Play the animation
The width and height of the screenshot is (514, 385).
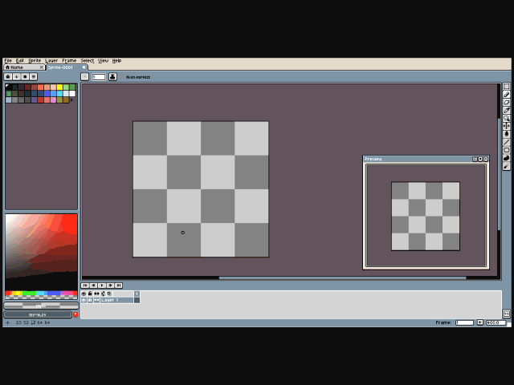[102, 286]
